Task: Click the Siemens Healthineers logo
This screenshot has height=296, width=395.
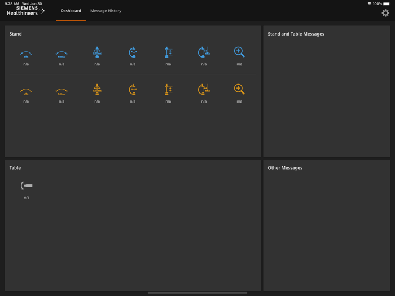Action: pos(26,11)
